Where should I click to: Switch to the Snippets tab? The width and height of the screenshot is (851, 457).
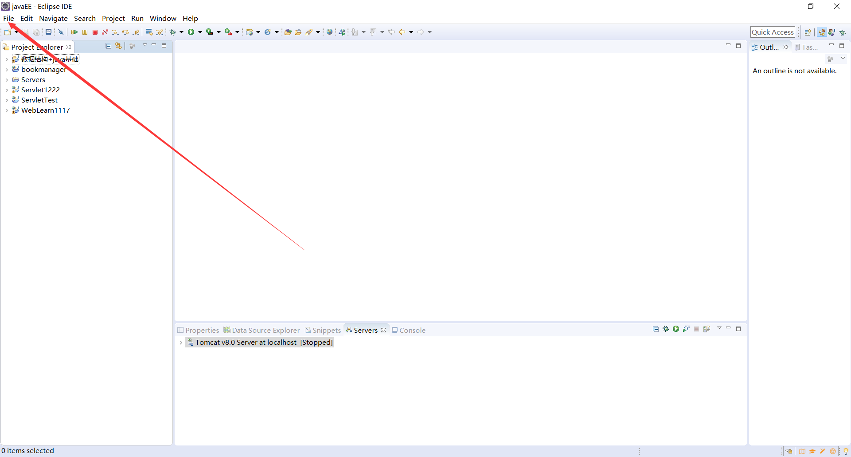pyautogui.click(x=323, y=330)
